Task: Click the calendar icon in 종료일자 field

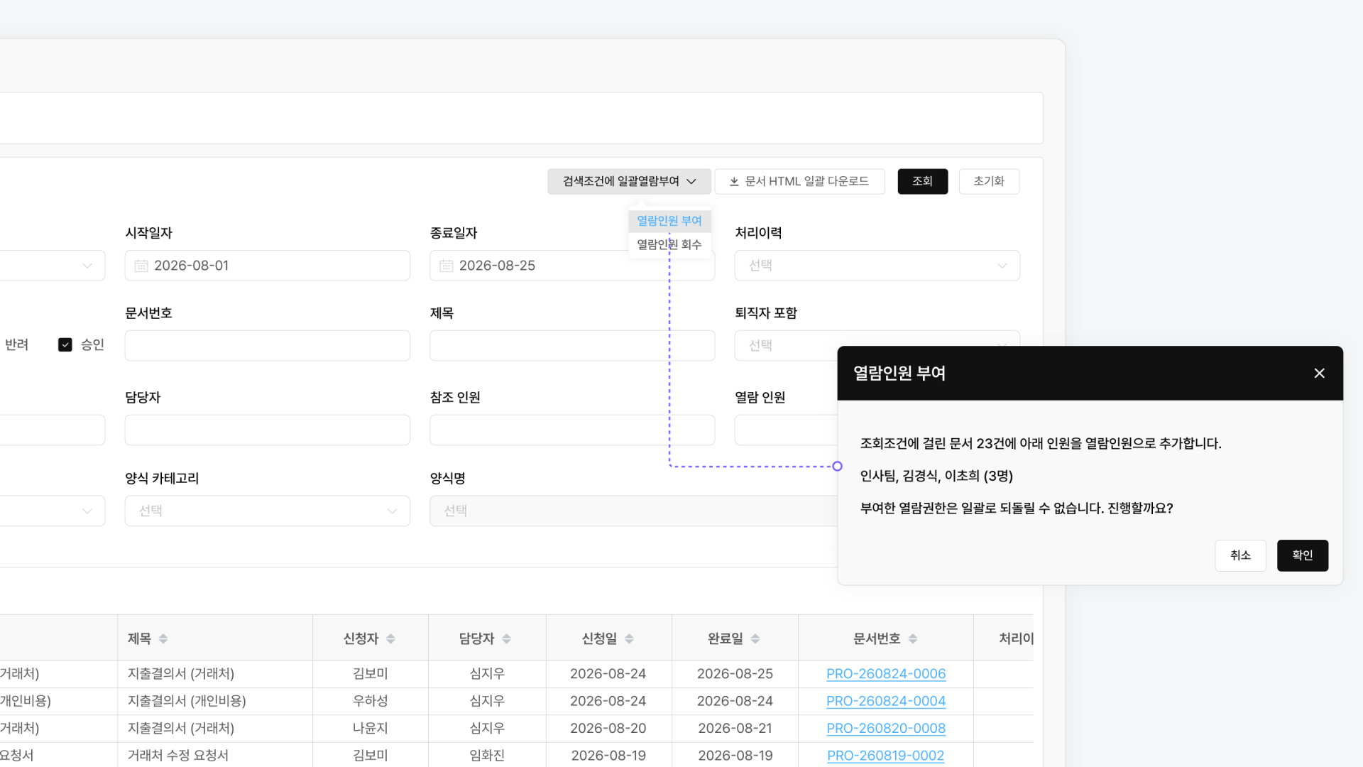Action: (x=447, y=266)
